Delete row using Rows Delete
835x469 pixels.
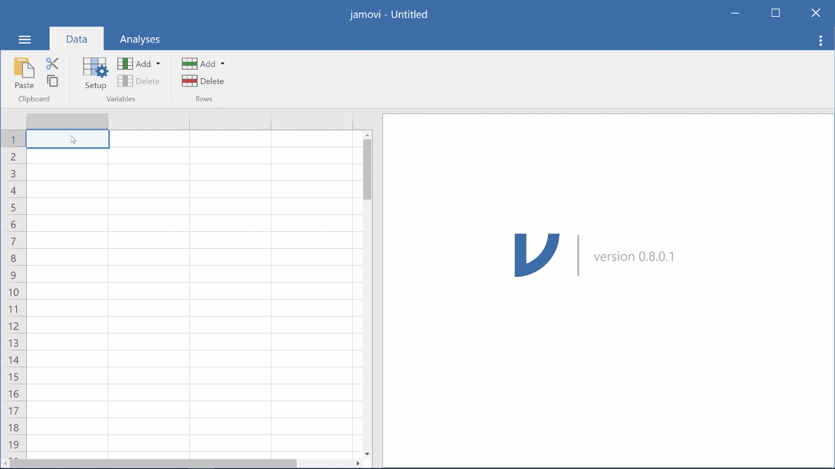click(204, 81)
